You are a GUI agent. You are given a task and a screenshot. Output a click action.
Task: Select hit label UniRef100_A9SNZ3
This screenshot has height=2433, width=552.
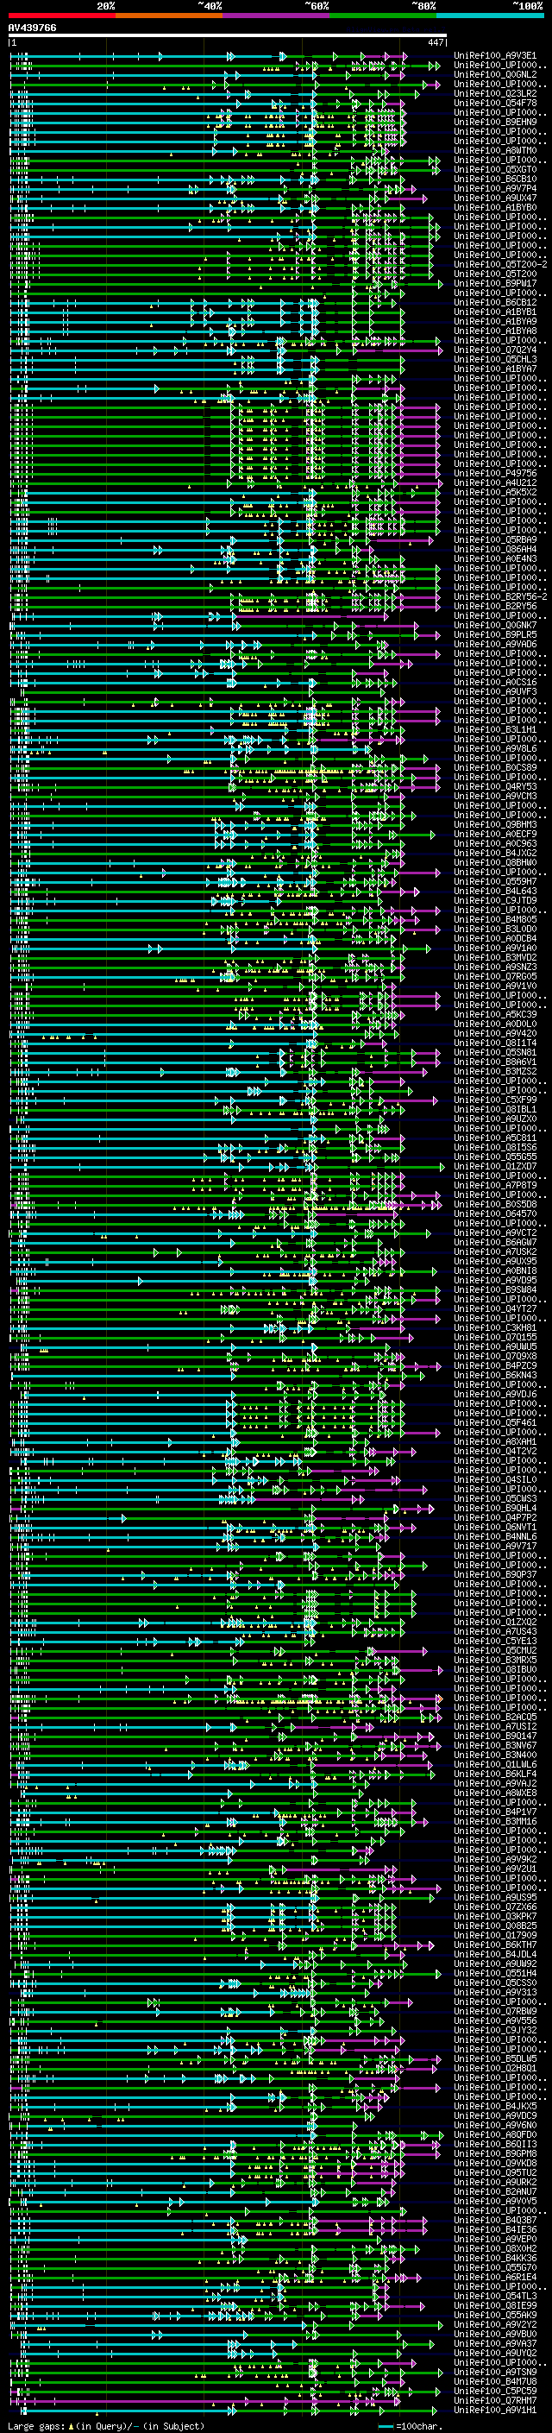coord(495,967)
